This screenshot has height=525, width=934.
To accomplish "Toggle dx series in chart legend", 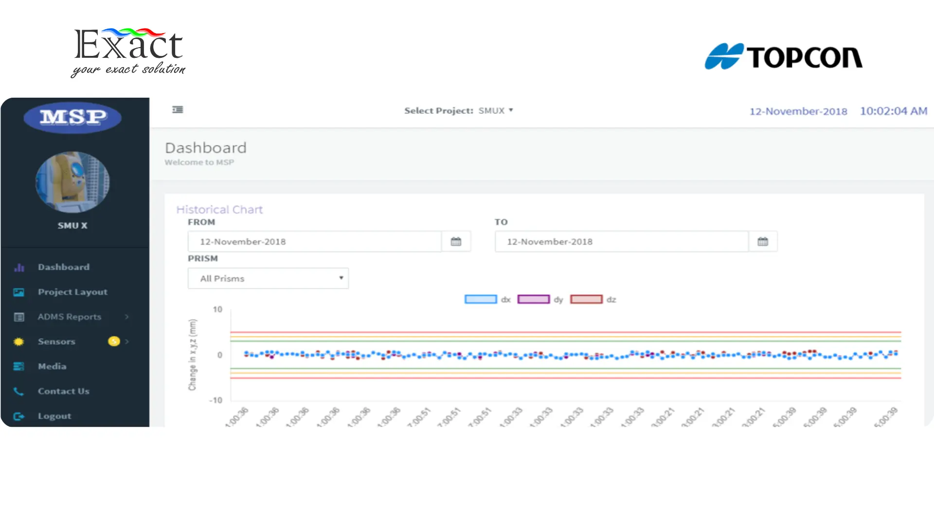I will tap(481, 299).
